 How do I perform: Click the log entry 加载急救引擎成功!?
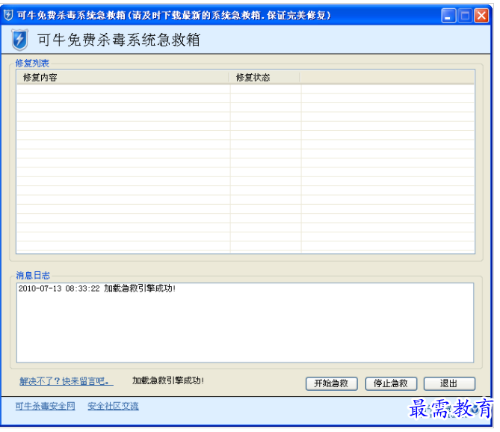(97, 288)
